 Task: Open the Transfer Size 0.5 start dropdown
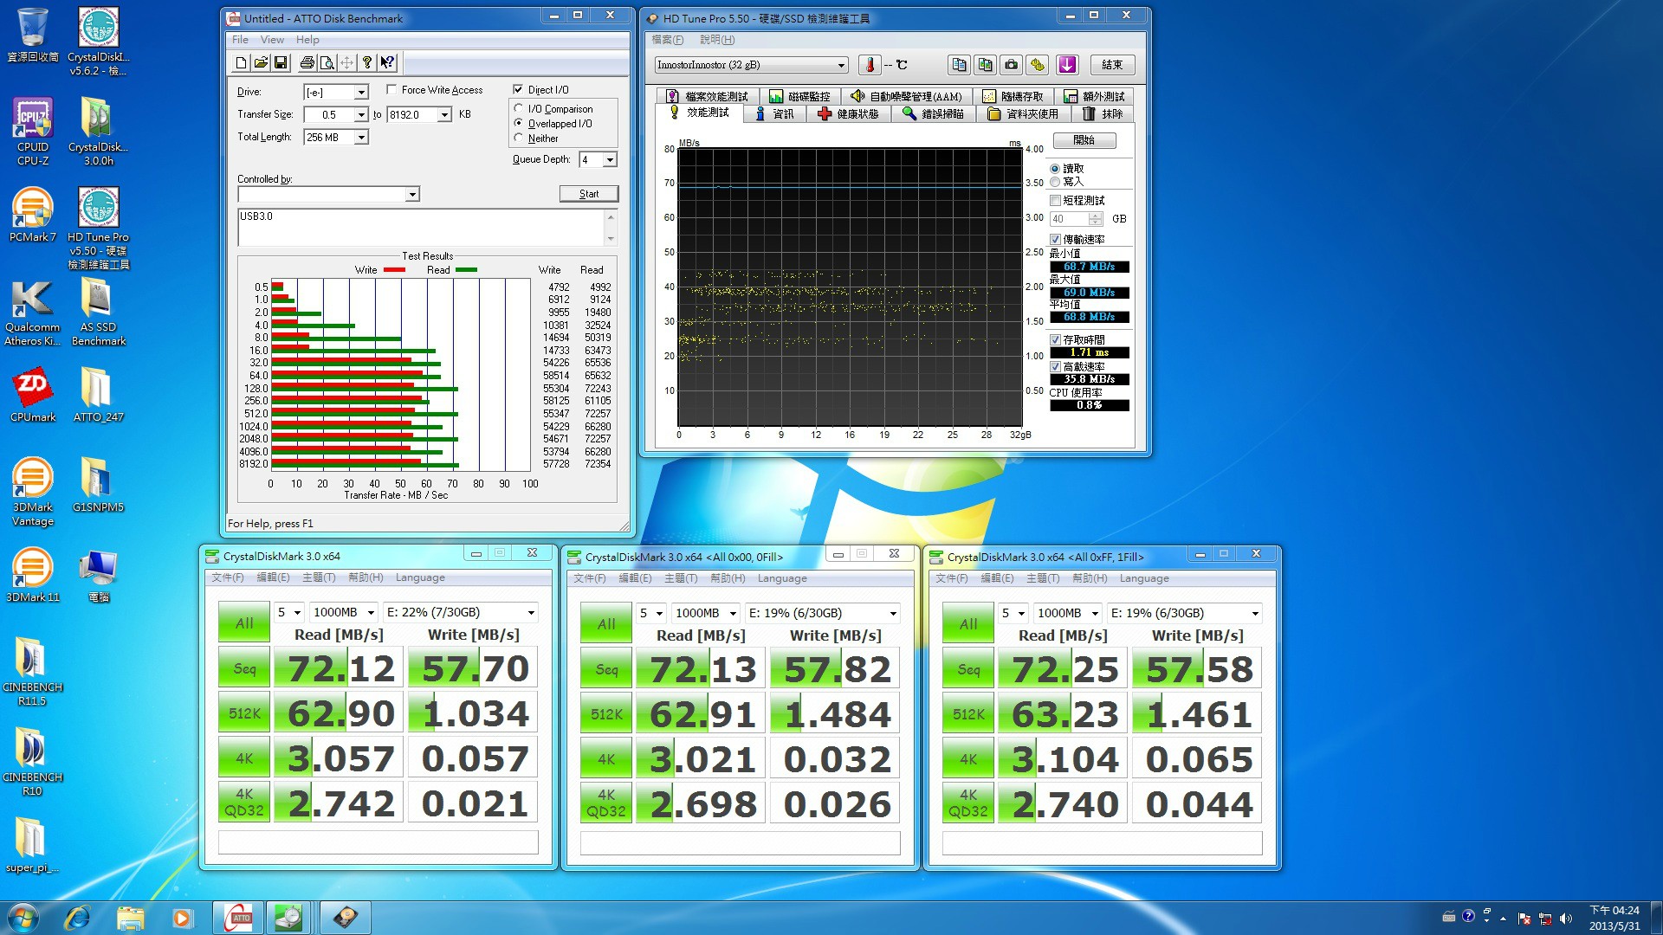(x=361, y=114)
